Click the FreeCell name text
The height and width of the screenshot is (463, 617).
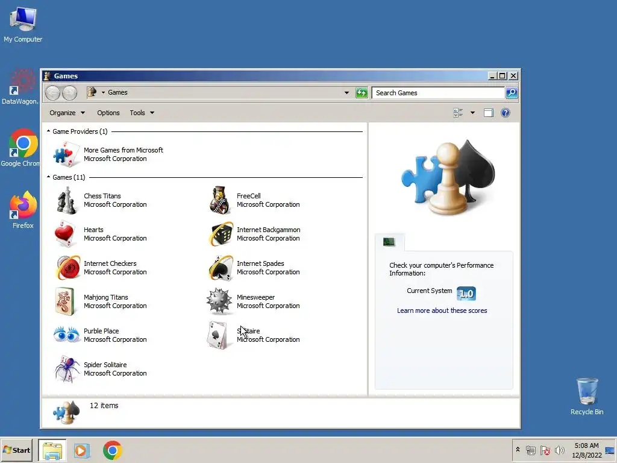coord(249,196)
